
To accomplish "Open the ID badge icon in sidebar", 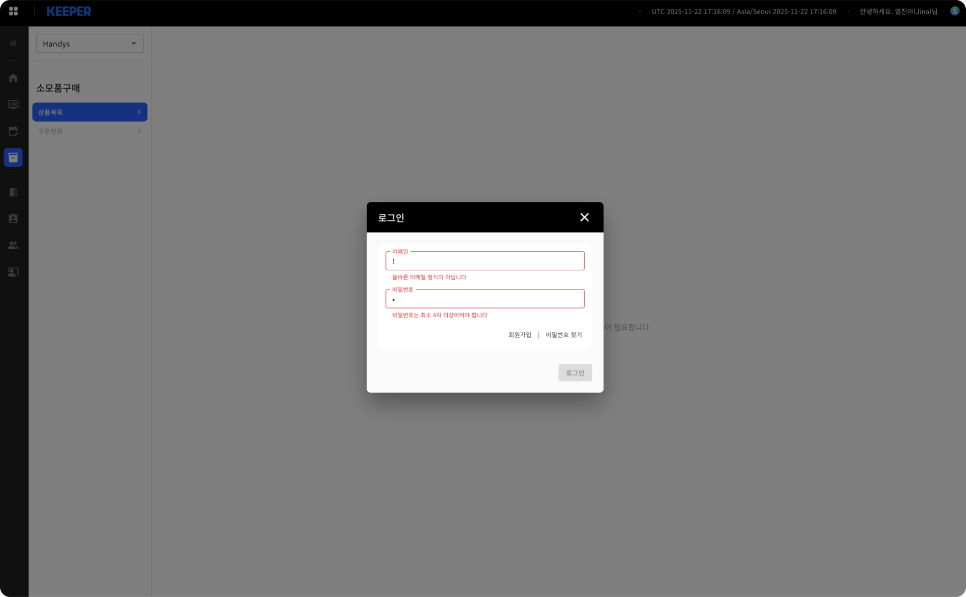I will (x=14, y=218).
